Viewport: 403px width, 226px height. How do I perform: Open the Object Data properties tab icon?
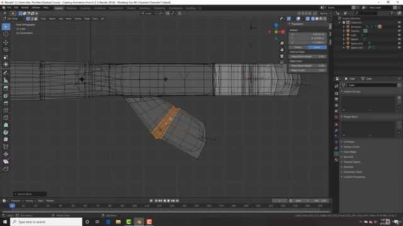click(x=336, y=153)
